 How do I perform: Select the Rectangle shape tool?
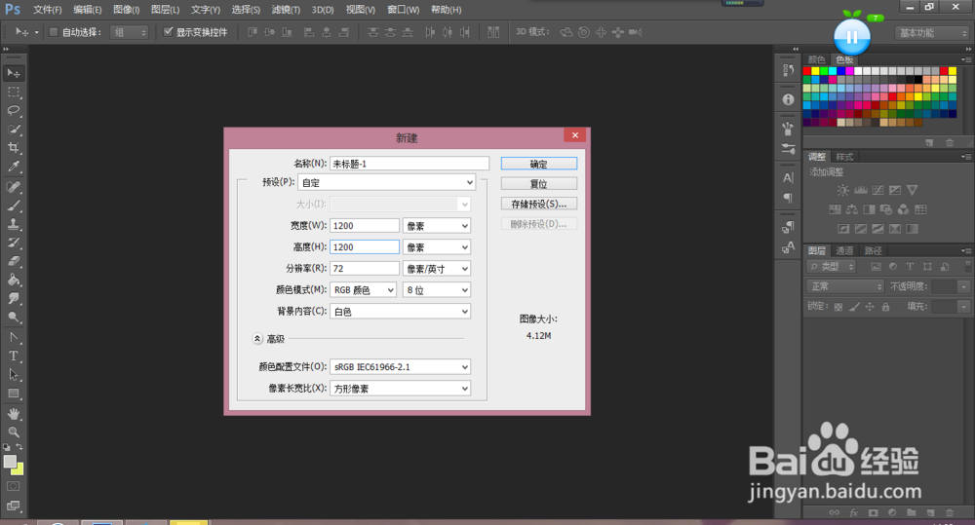point(14,394)
